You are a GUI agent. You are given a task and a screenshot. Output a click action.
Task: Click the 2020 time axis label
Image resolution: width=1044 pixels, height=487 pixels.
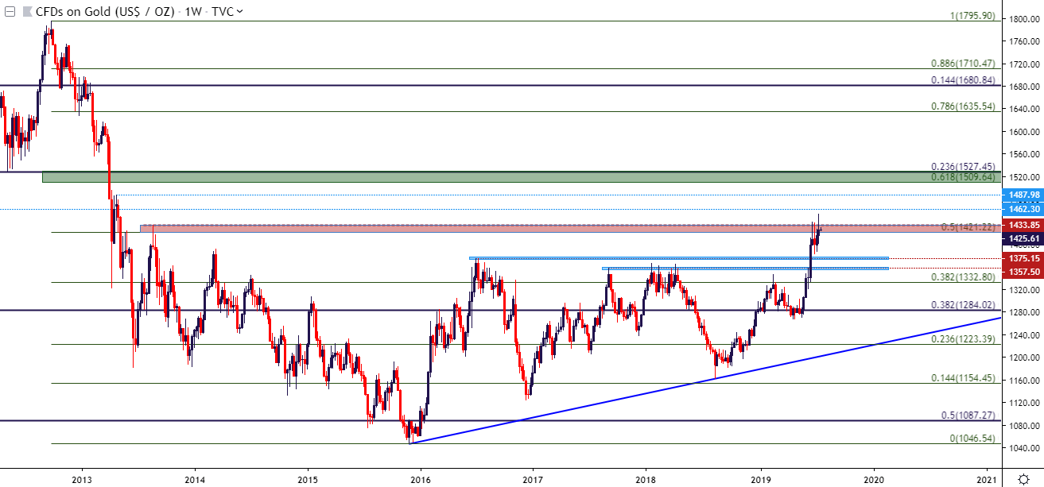pos(874,478)
